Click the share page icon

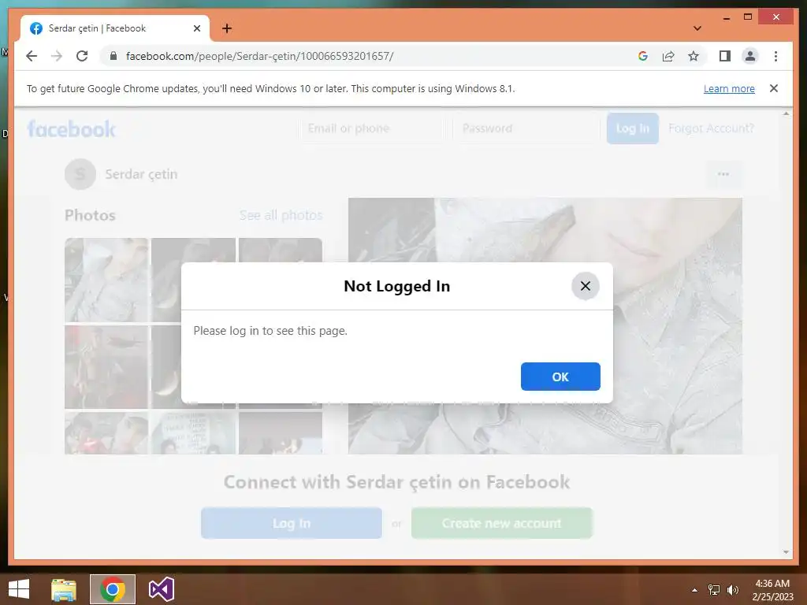(668, 56)
